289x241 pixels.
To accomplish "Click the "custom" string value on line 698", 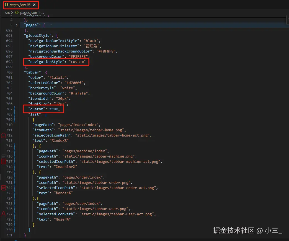I will [77, 62].
